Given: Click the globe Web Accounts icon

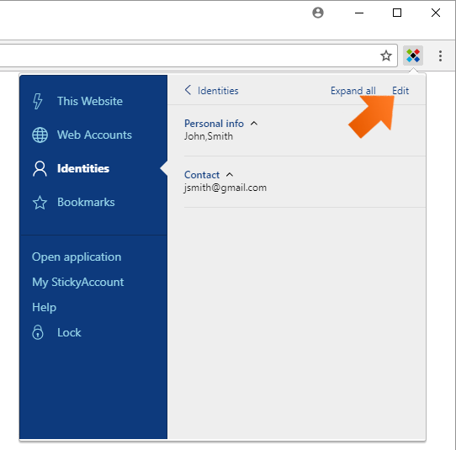Looking at the screenshot, I should tap(40, 135).
